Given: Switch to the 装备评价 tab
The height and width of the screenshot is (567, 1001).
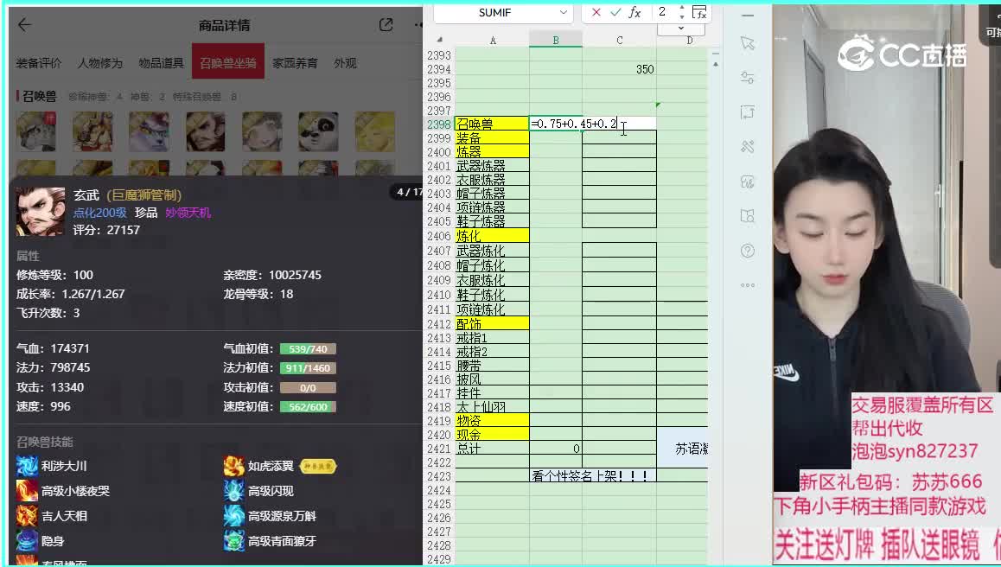Looking at the screenshot, I should 39,63.
